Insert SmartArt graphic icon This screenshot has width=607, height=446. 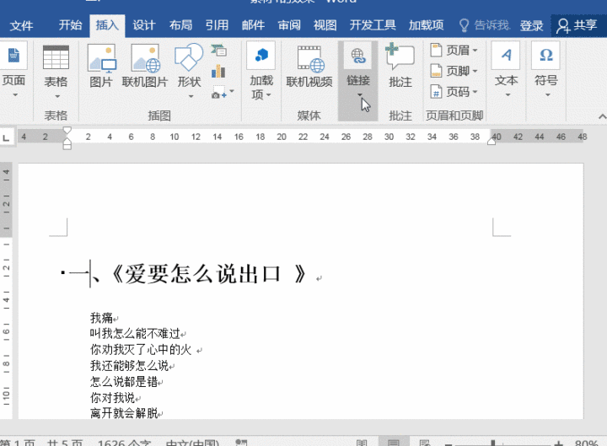tap(218, 50)
